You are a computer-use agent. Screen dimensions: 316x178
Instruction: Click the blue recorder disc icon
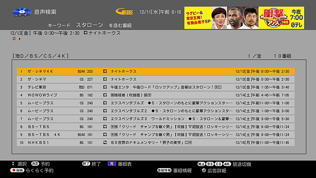click(x=22, y=12)
